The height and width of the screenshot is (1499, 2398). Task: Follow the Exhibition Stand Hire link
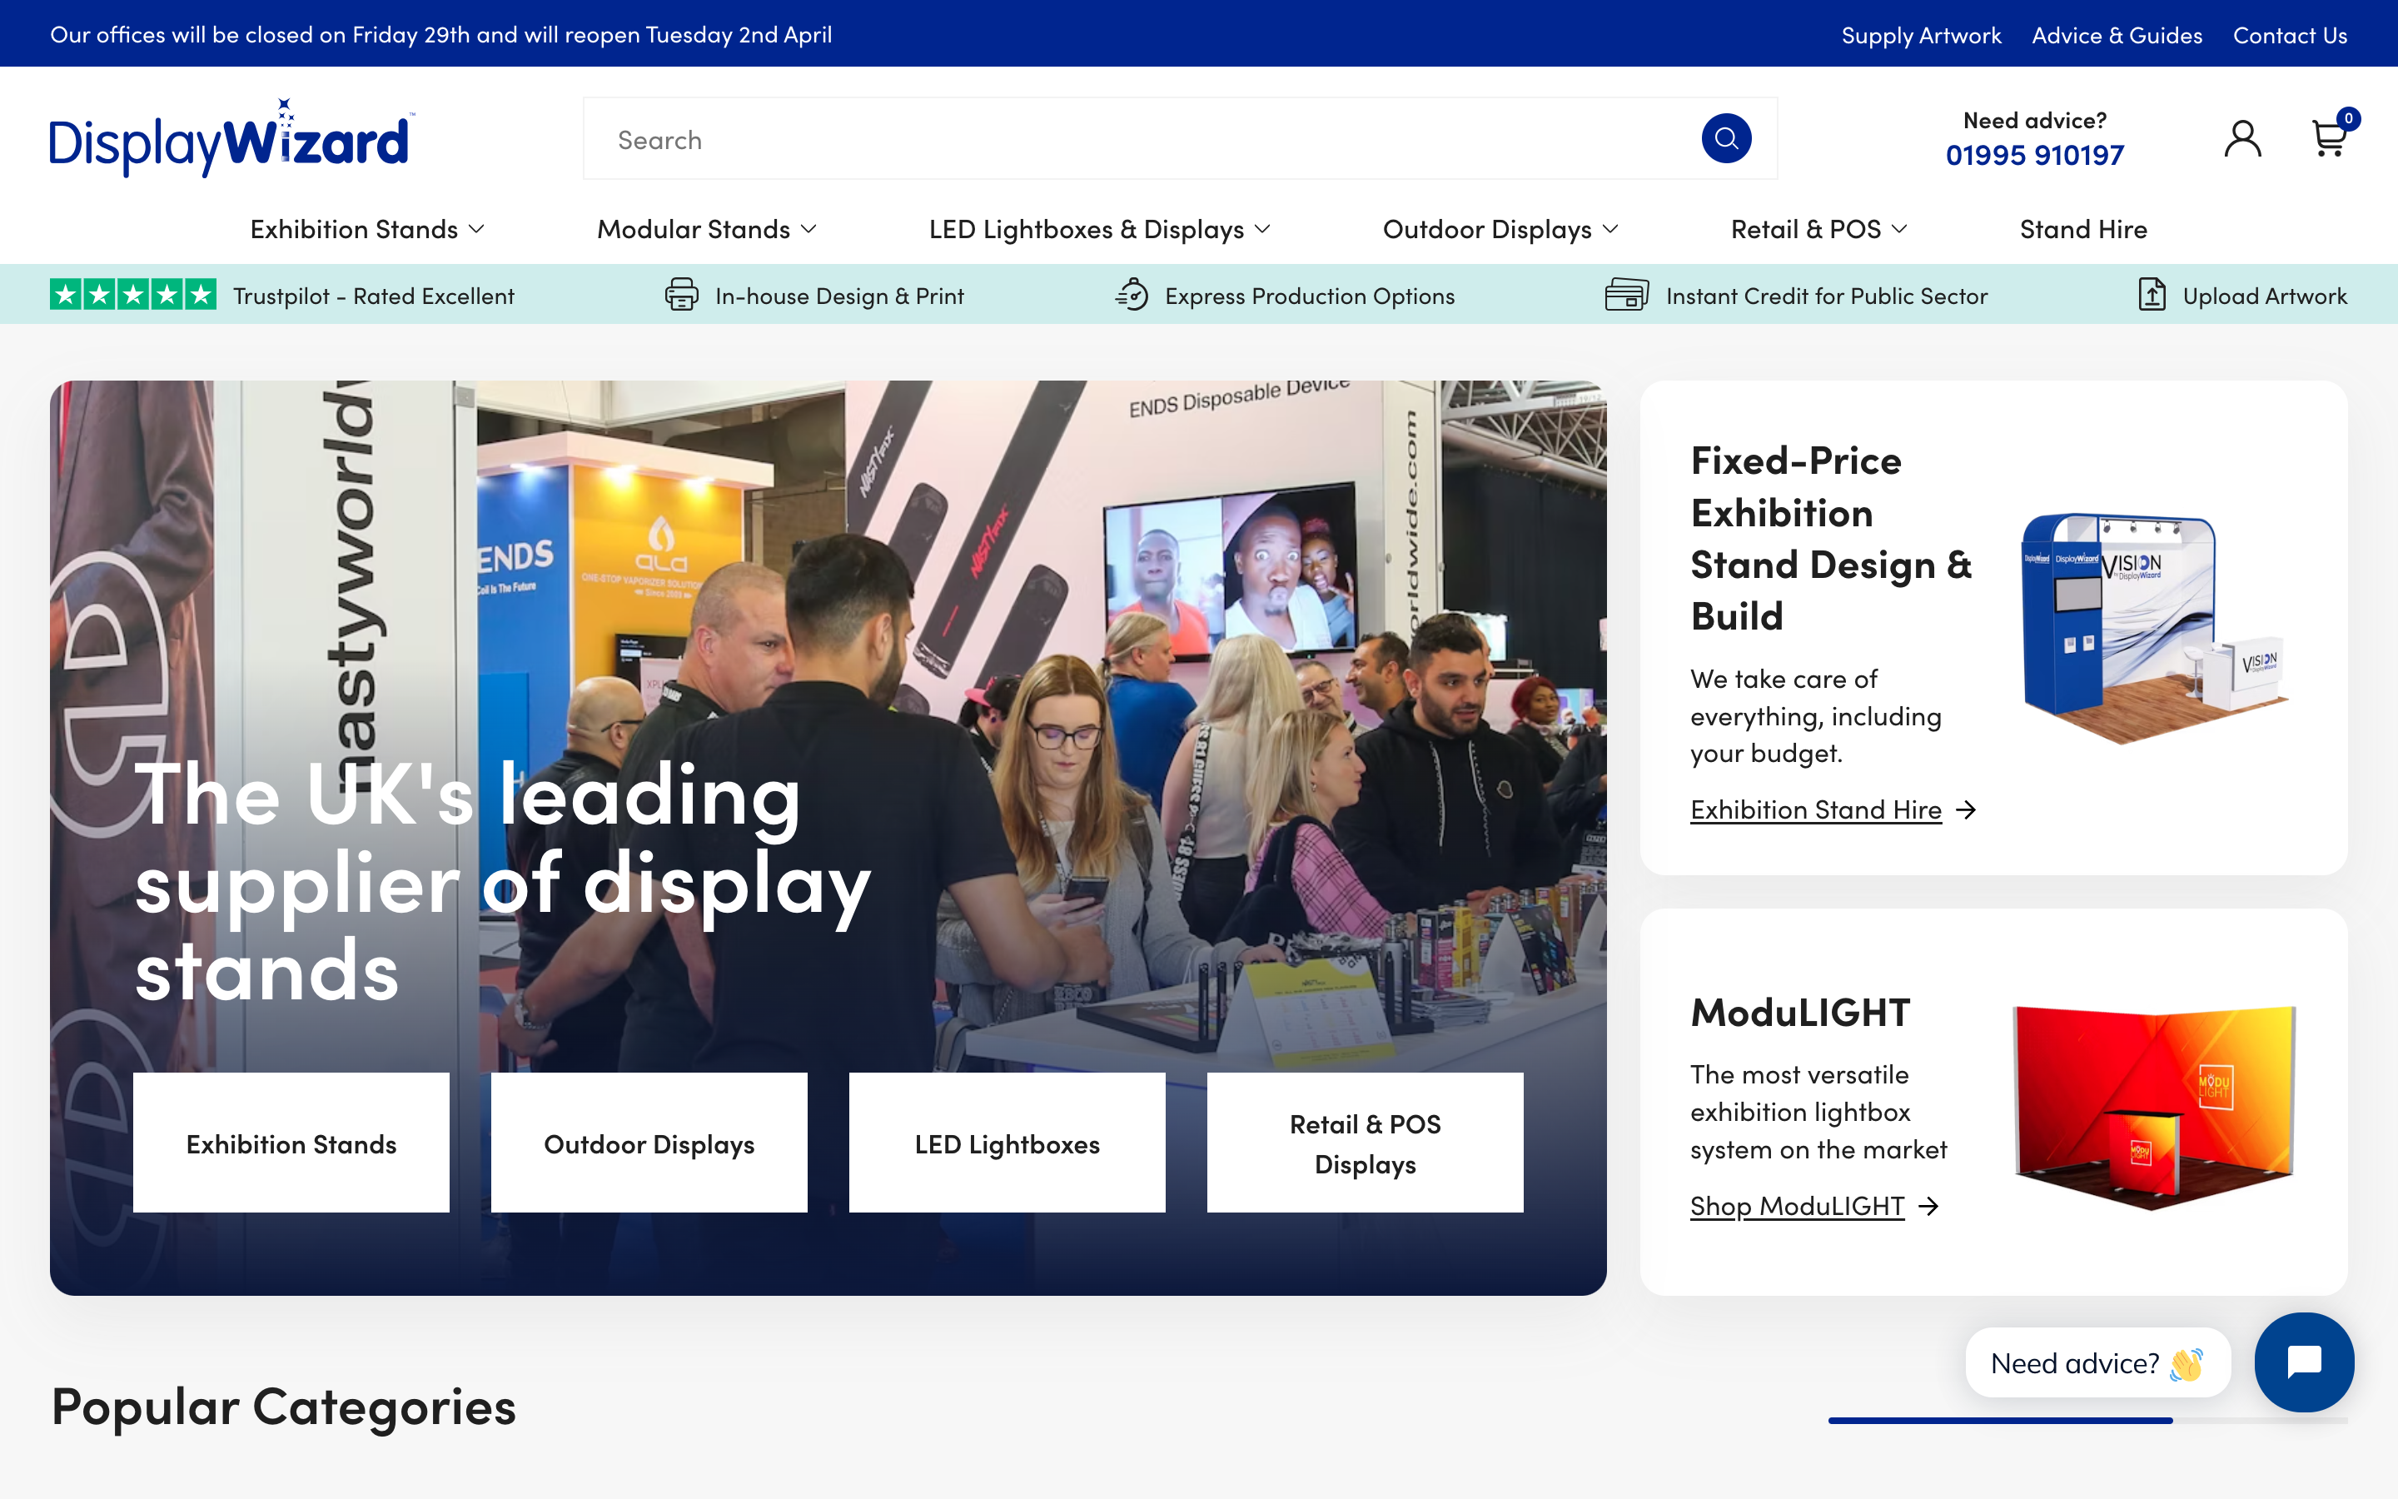click(1815, 809)
